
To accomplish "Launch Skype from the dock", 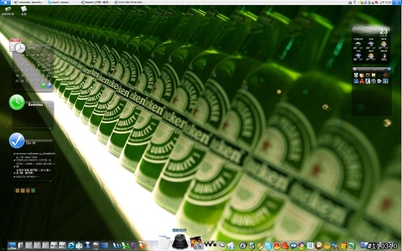I will pyautogui.click(x=268, y=246).
